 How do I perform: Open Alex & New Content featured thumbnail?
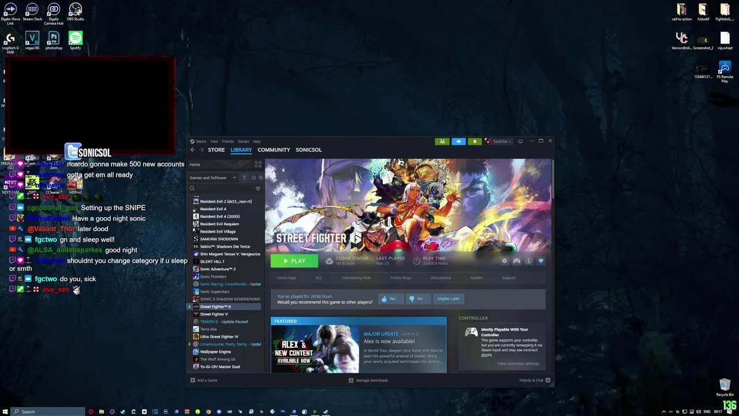pos(315,348)
